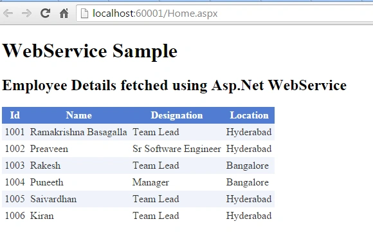Click Hyderabad in Preaveen's row
Viewport: 373px width, 237px height.
[249, 149]
